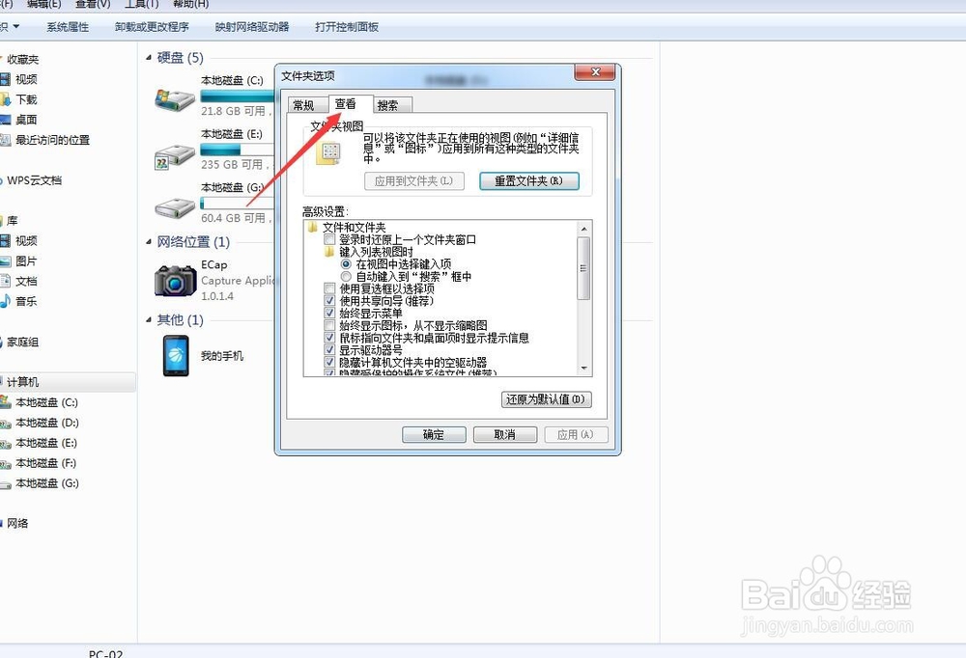Uncheck 使用共享向导(推荐) checkbox
The width and height of the screenshot is (966, 658).
coord(329,301)
